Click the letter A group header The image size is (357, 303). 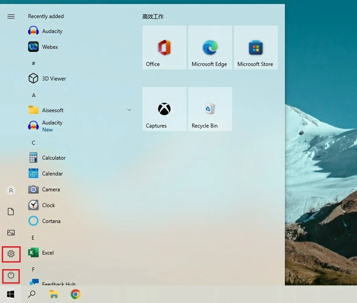[34, 95]
